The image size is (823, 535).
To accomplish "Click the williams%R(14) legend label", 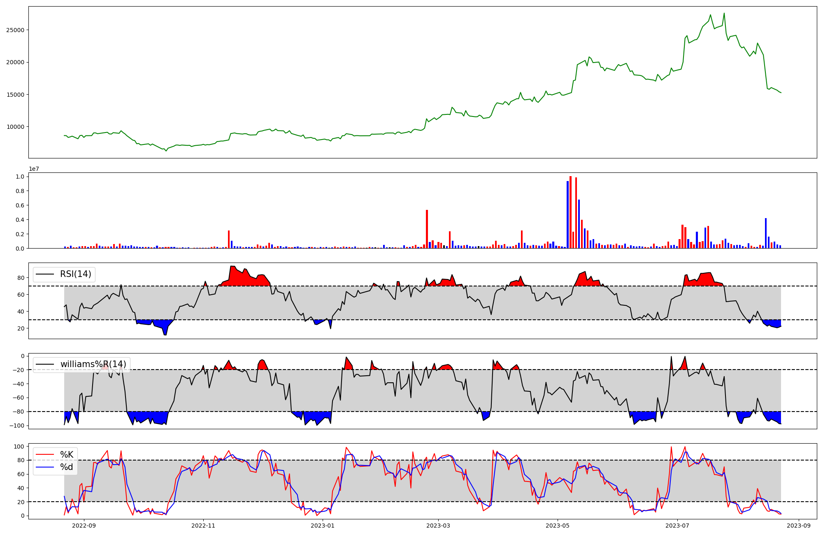I will 93,364.
